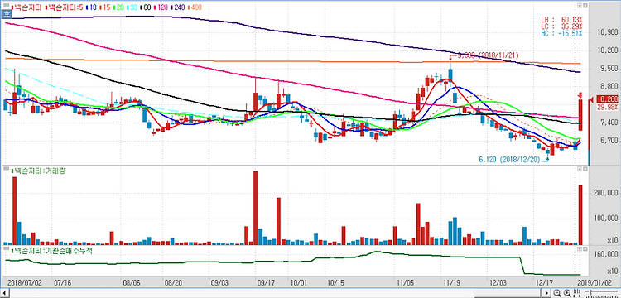The width and height of the screenshot is (621, 298).
Task: Click the tall red last-day volume bar
Action: tap(580, 215)
